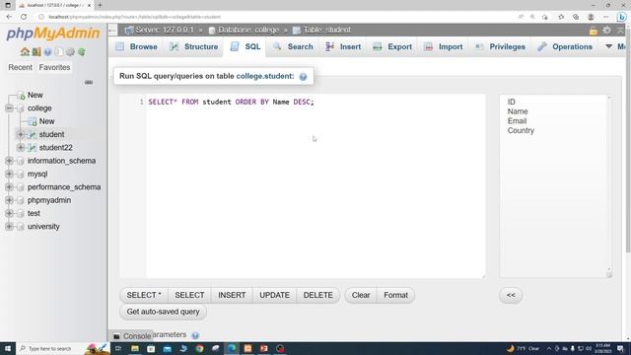Viewport: 631px width, 355px height.
Task: Open the Privileges tab
Action: coord(500,46)
